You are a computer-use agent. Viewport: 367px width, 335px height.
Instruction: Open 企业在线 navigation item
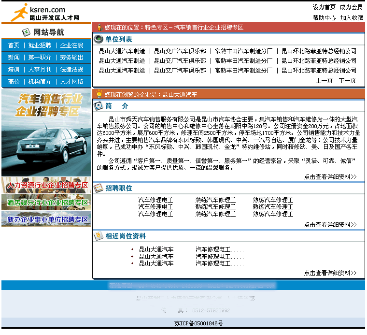(71, 45)
